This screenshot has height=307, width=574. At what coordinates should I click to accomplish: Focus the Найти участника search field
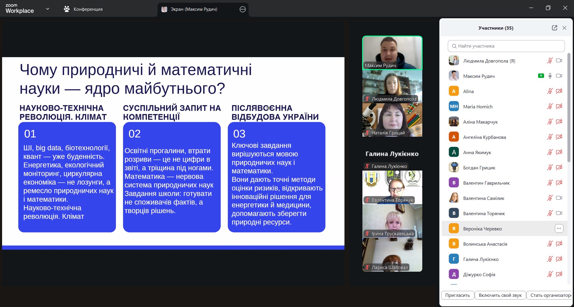(x=509, y=46)
